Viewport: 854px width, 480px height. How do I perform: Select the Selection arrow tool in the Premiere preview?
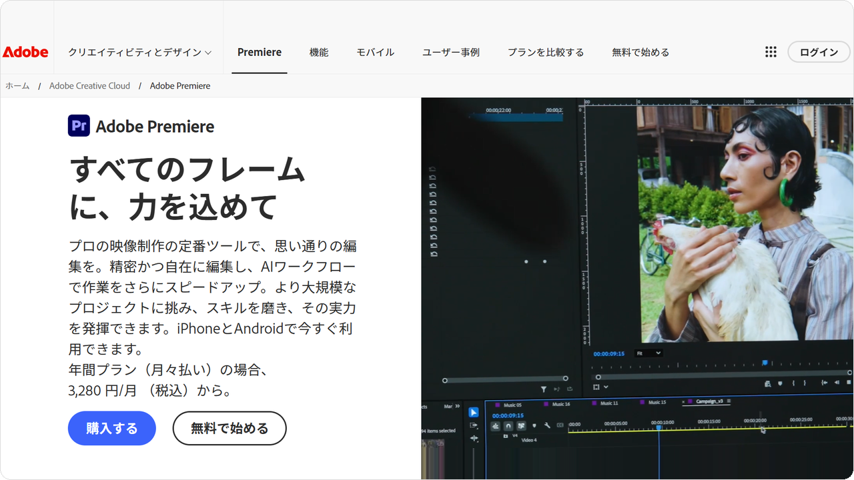(x=473, y=412)
